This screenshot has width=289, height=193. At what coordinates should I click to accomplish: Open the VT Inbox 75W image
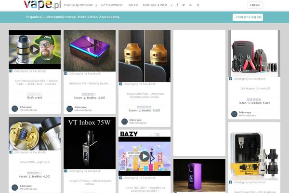(90, 143)
